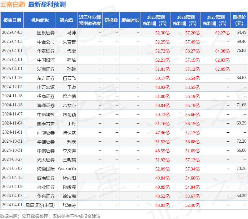Image resolution: width=248 pixels, height=219 pixels.
Task: Click analyst name 程培
Action: click(x=72, y=60)
